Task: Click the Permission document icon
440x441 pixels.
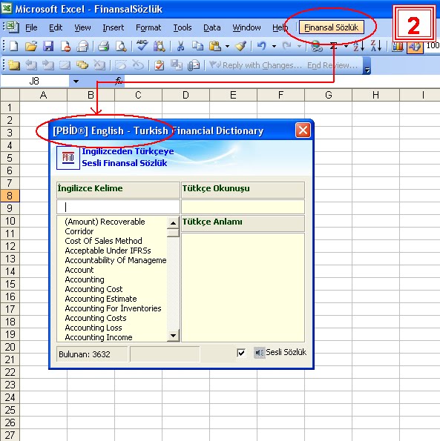Action: tap(65, 46)
